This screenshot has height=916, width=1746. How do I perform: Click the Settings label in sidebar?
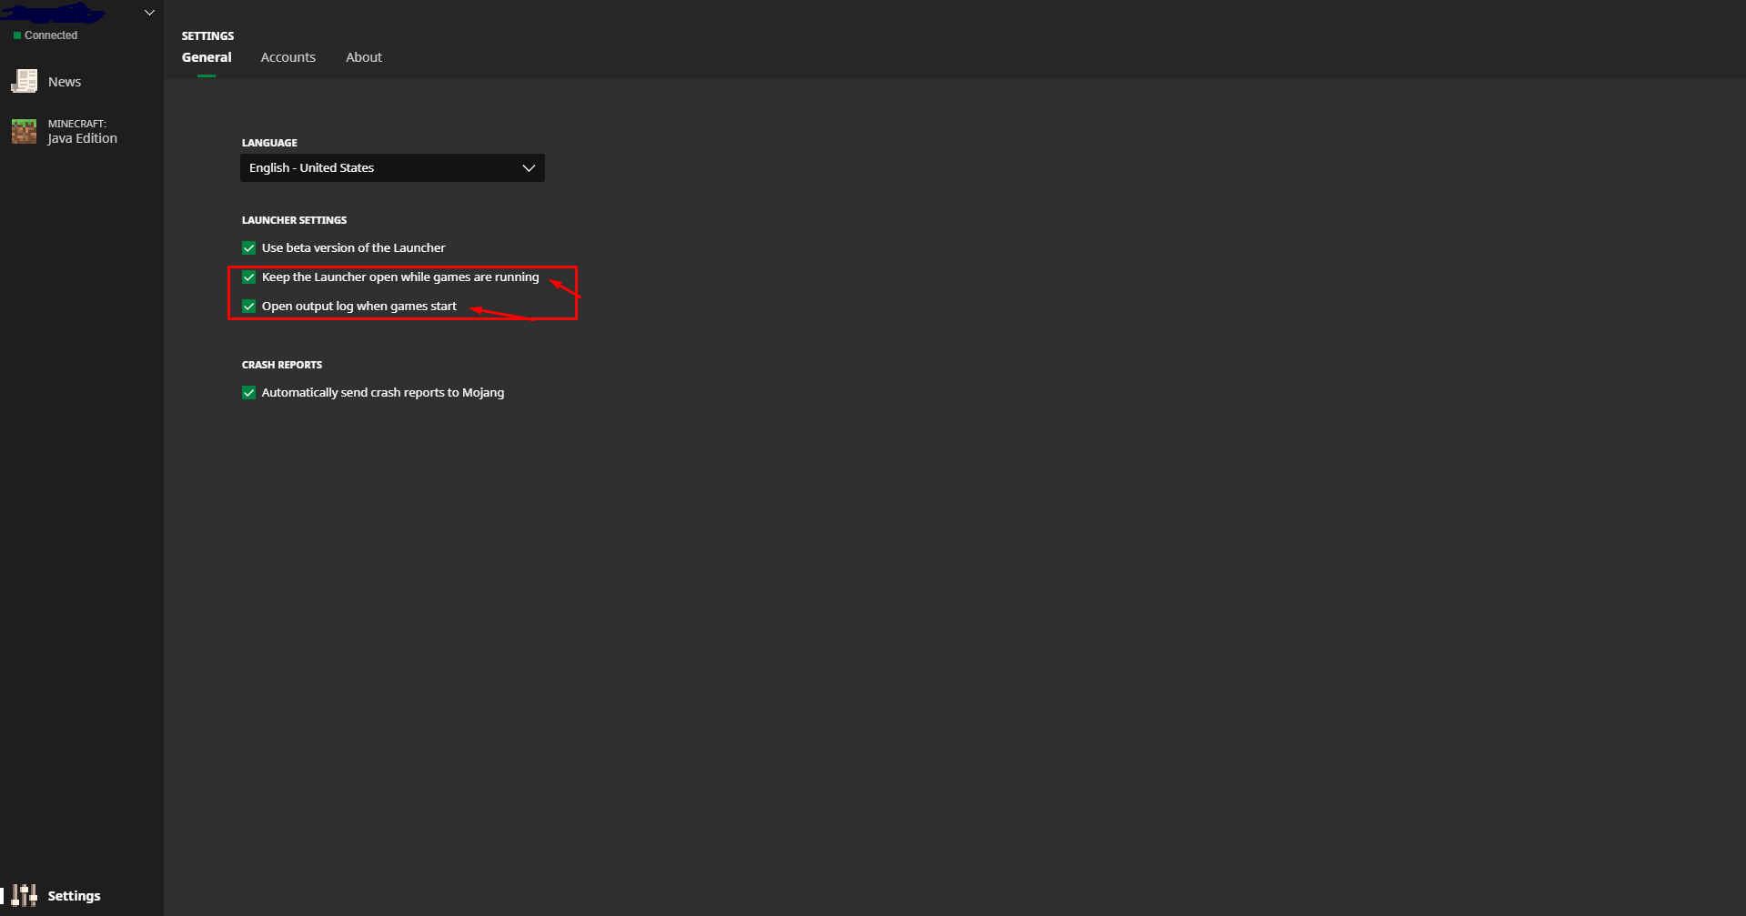click(x=74, y=896)
